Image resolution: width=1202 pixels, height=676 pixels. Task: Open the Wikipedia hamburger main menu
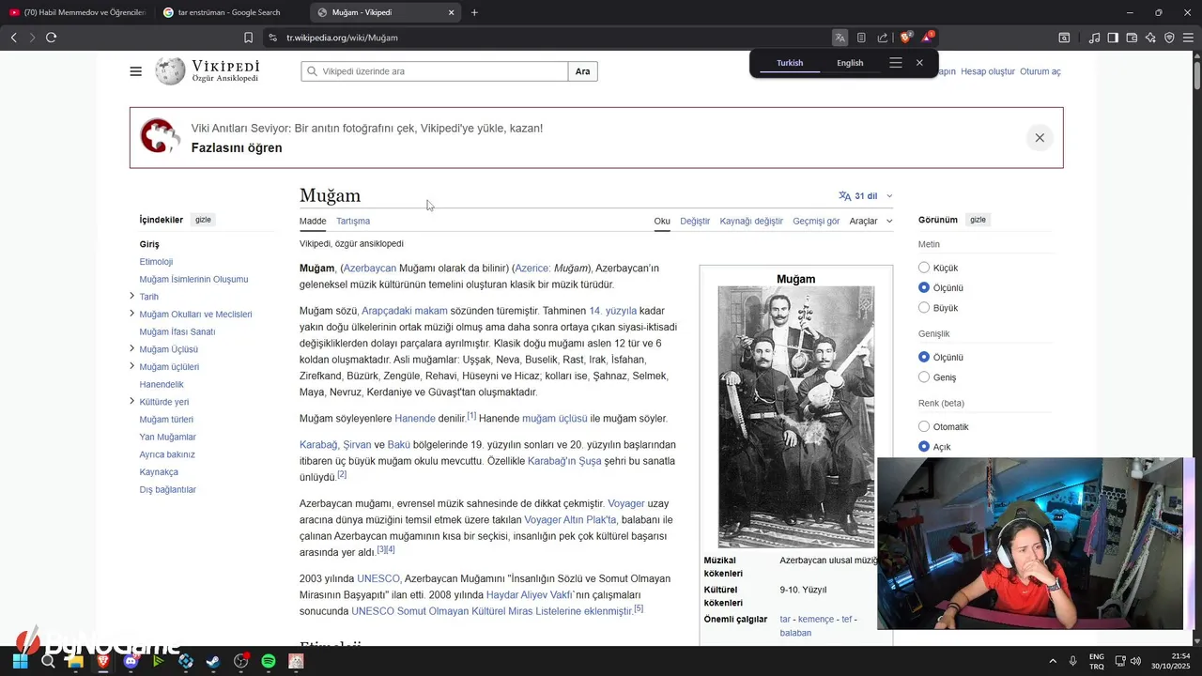point(136,71)
